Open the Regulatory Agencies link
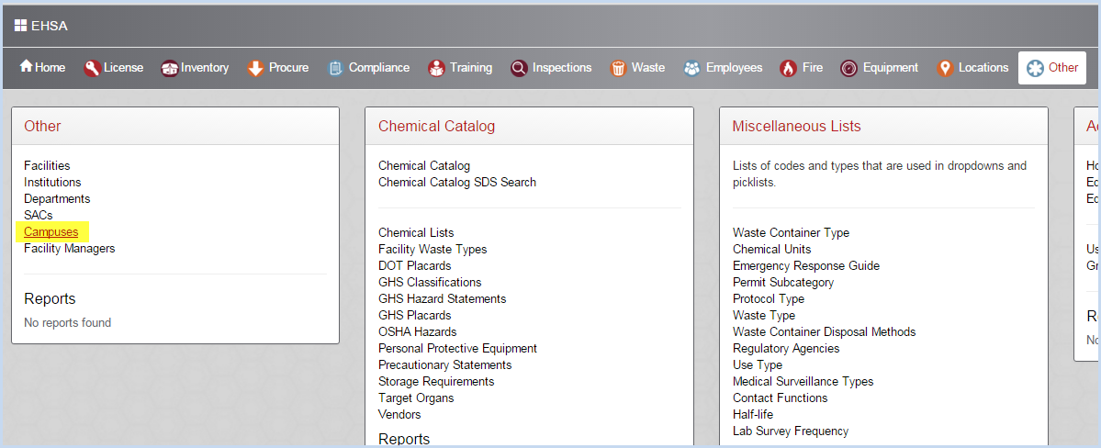This screenshot has width=1101, height=448. click(786, 348)
